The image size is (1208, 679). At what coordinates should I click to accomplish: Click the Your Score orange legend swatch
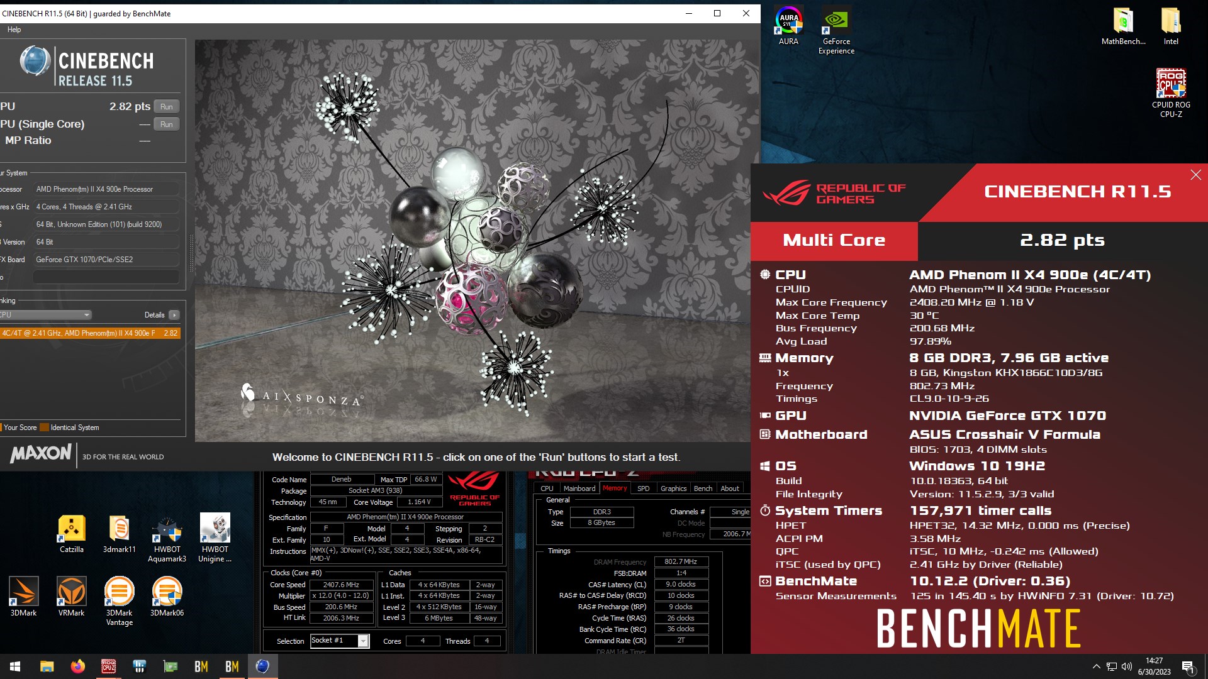tap(1, 428)
